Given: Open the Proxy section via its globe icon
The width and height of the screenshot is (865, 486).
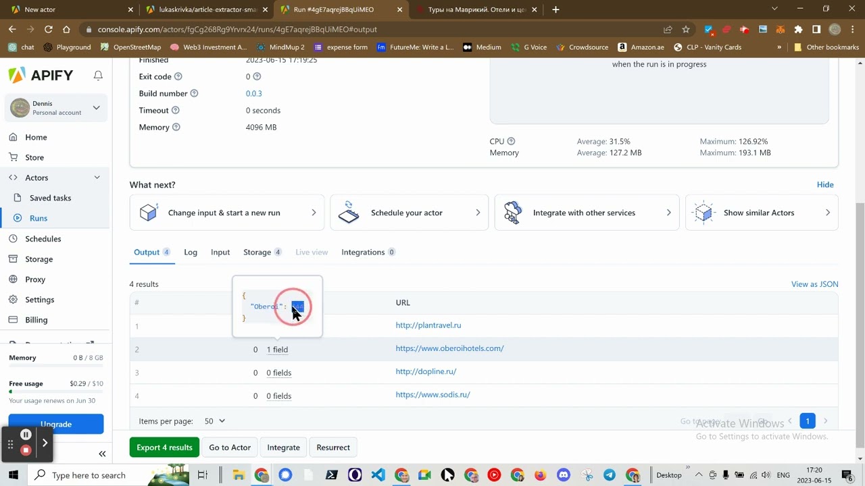Looking at the screenshot, I should [15, 279].
